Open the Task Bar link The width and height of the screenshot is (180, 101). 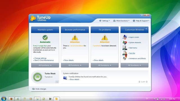click(x=132, y=53)
